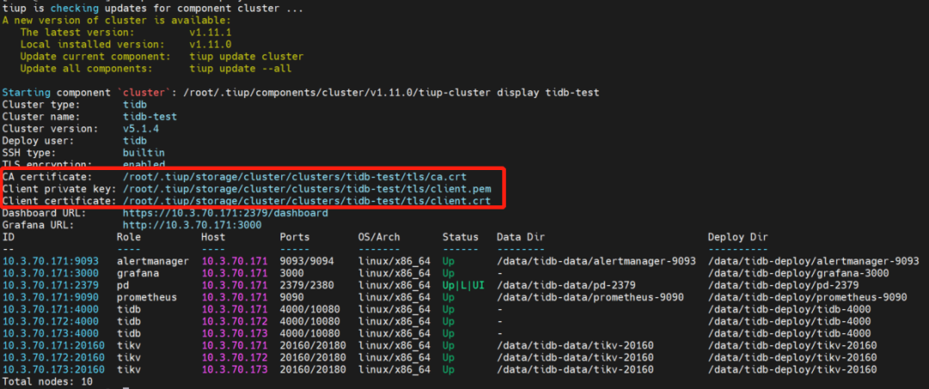Click the grafana role cell
Viewport: 929px width, 389px height.
[138, 273]
